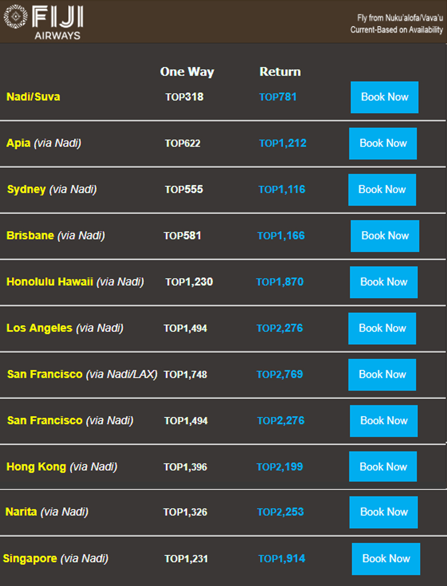Screen dimensions: 447x586
Task: Click the Nadi/Suva destination name
Action: click(33, 97)
